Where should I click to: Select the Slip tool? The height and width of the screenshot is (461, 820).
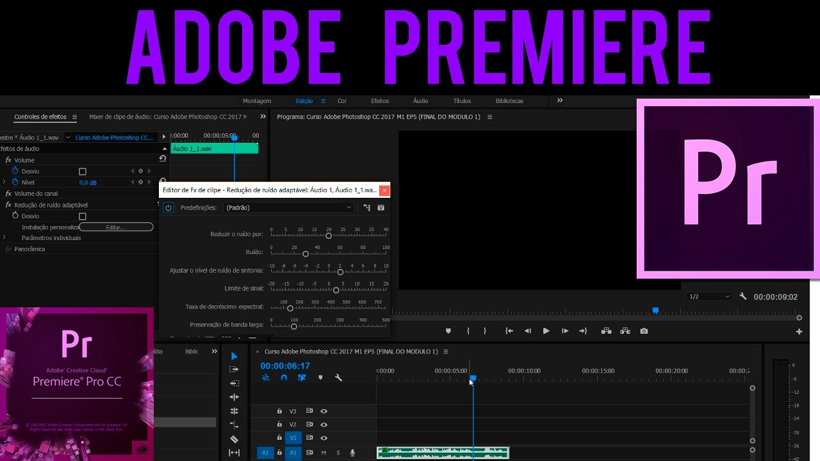(234, 453)
